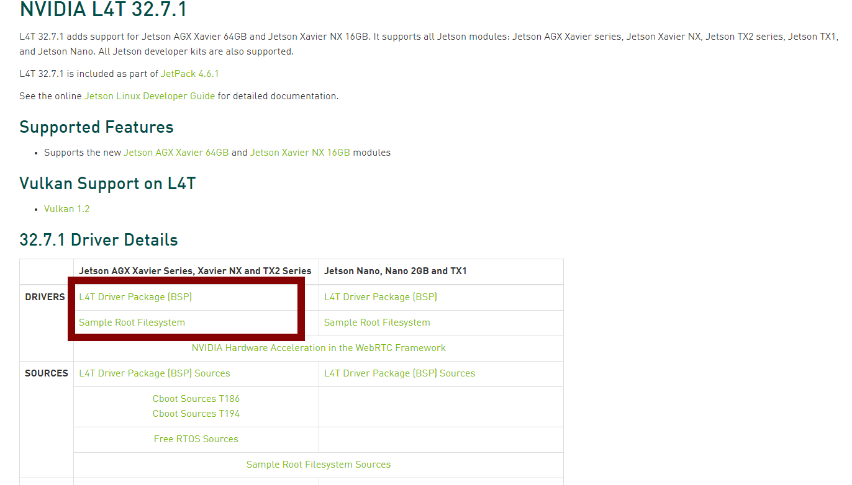852x485 pixels.
Task: Open the JetPack 4.6.1 link
Action: 190,74
